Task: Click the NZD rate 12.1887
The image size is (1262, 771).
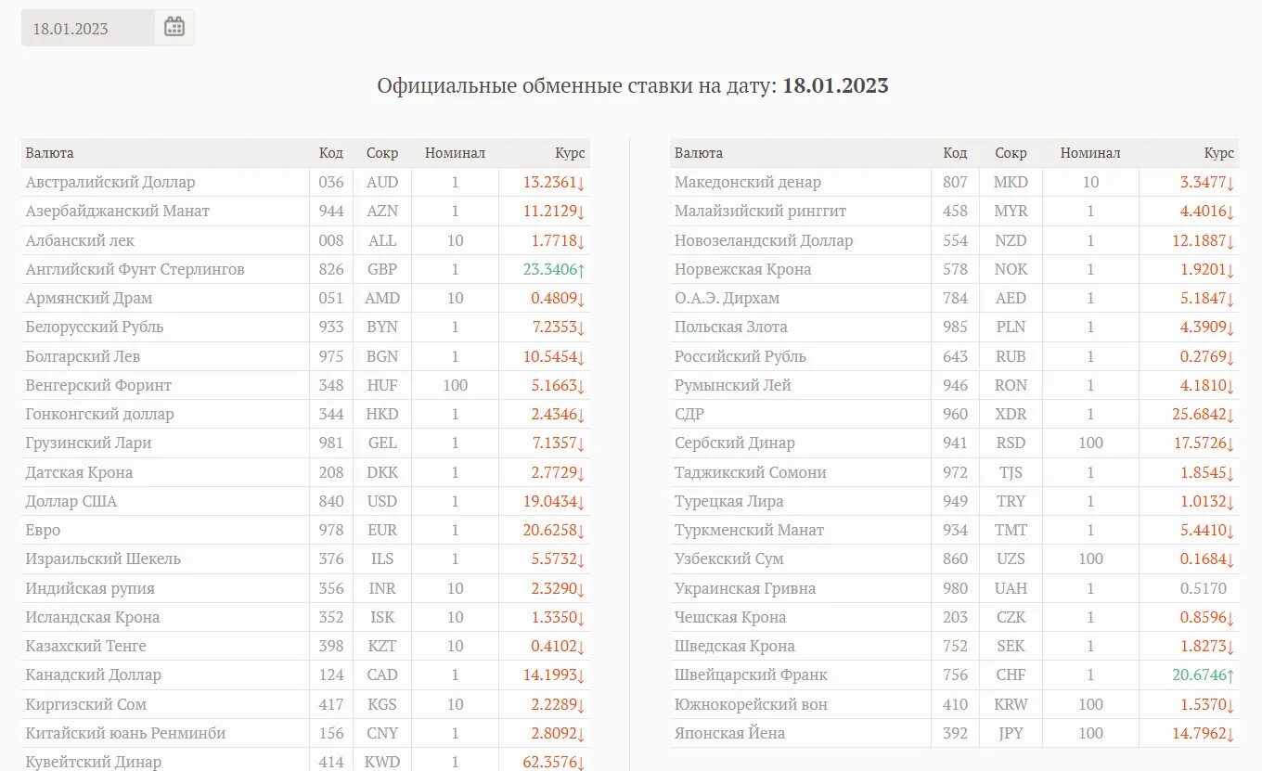Action: 1204,240
